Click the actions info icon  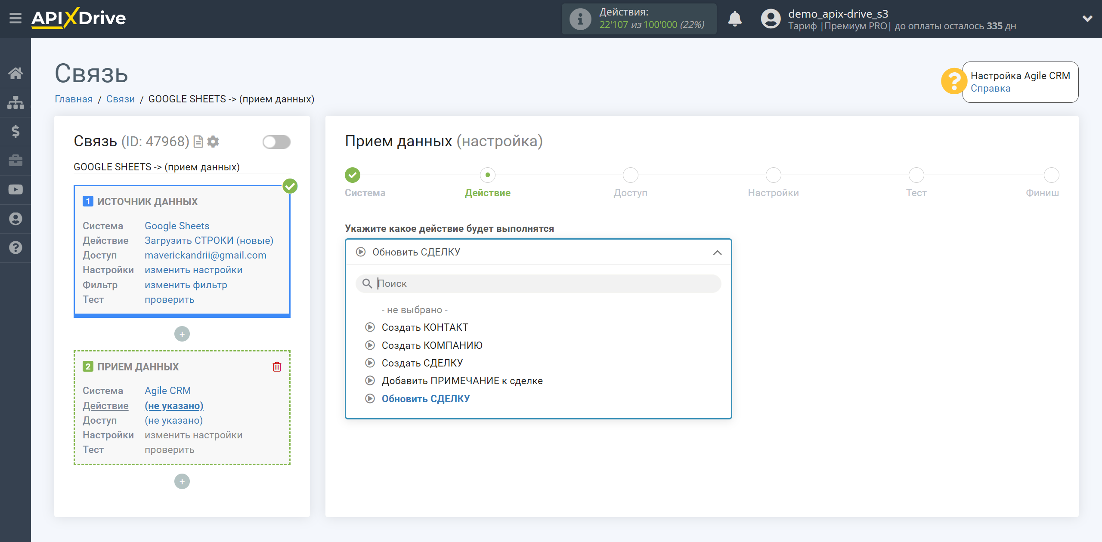(x=580, y=19)
